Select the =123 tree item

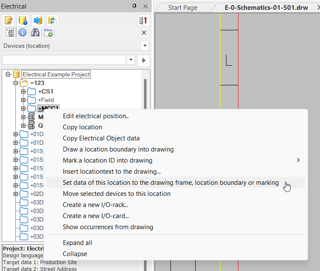(x=37, y=83)
